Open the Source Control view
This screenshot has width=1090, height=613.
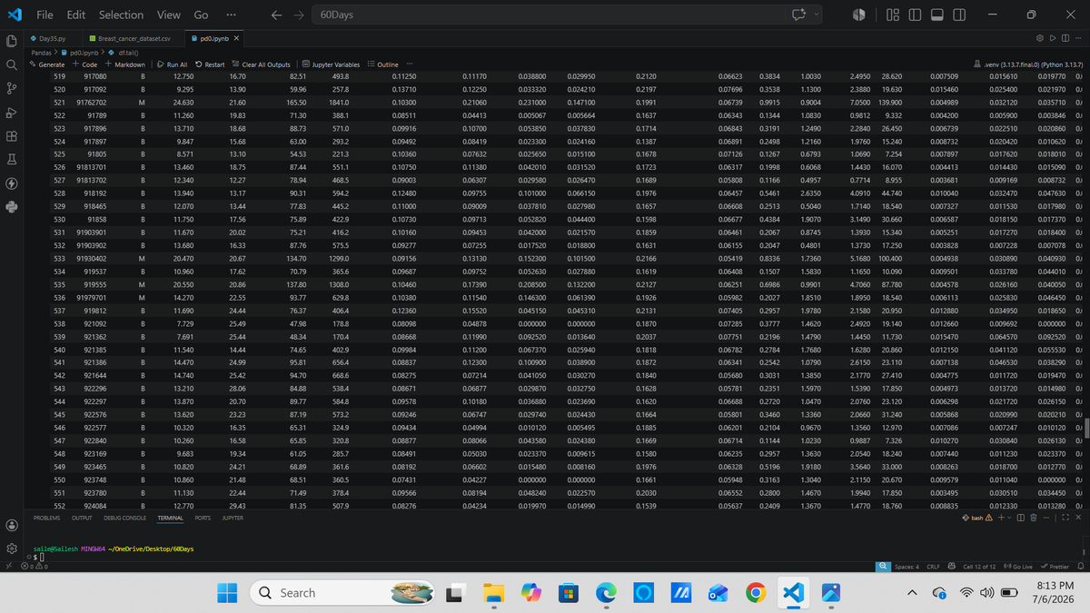11,90
